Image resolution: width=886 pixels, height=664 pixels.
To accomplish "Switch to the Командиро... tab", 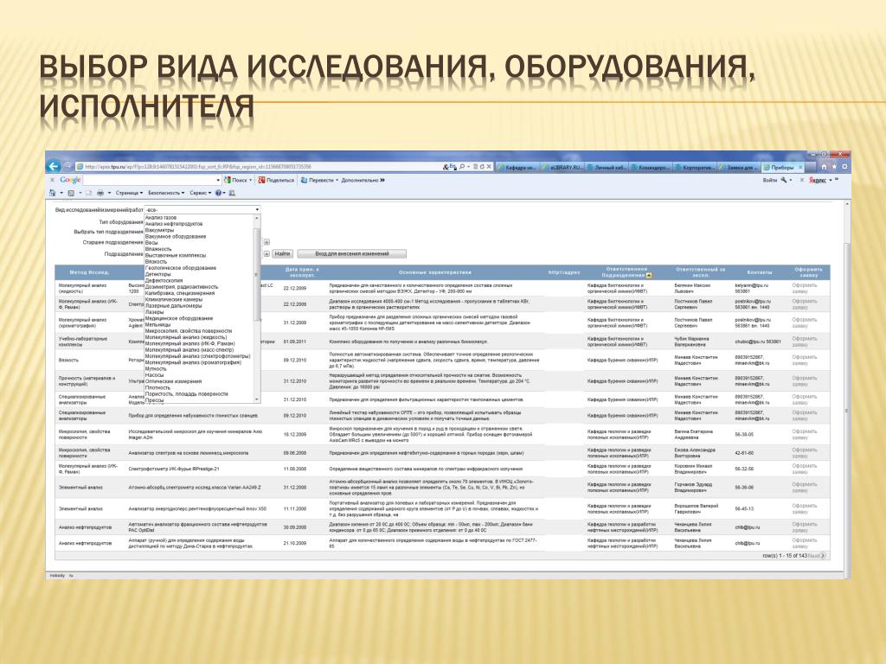I will pyautogui.click(x=651, y=168).
